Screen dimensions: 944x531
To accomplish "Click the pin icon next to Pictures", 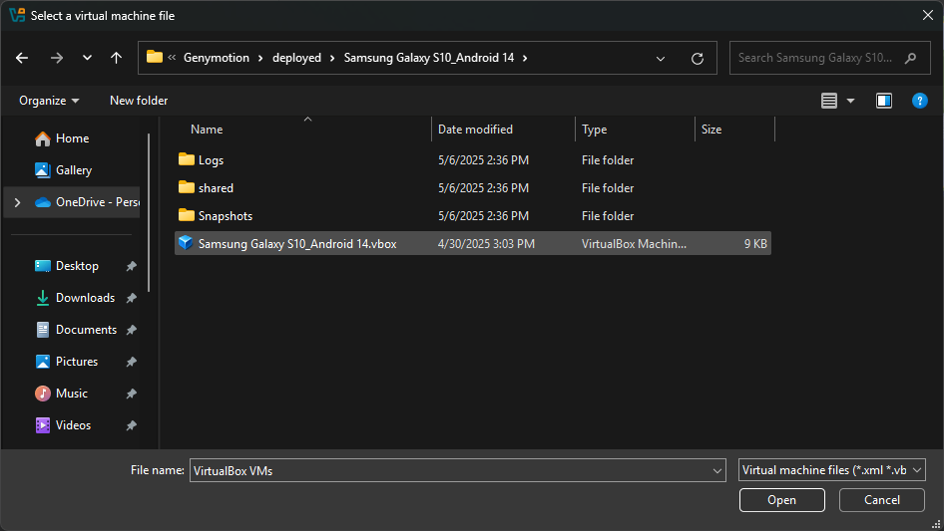I will click(132, 362).
